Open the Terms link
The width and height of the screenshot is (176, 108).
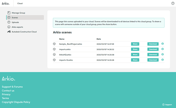point(5,98)
